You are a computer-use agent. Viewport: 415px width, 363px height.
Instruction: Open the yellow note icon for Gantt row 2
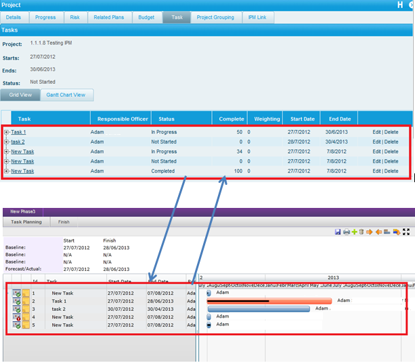point(26,301)
